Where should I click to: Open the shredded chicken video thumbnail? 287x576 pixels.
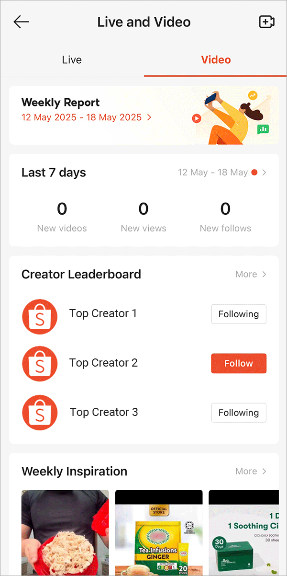[x=65, y=532]
